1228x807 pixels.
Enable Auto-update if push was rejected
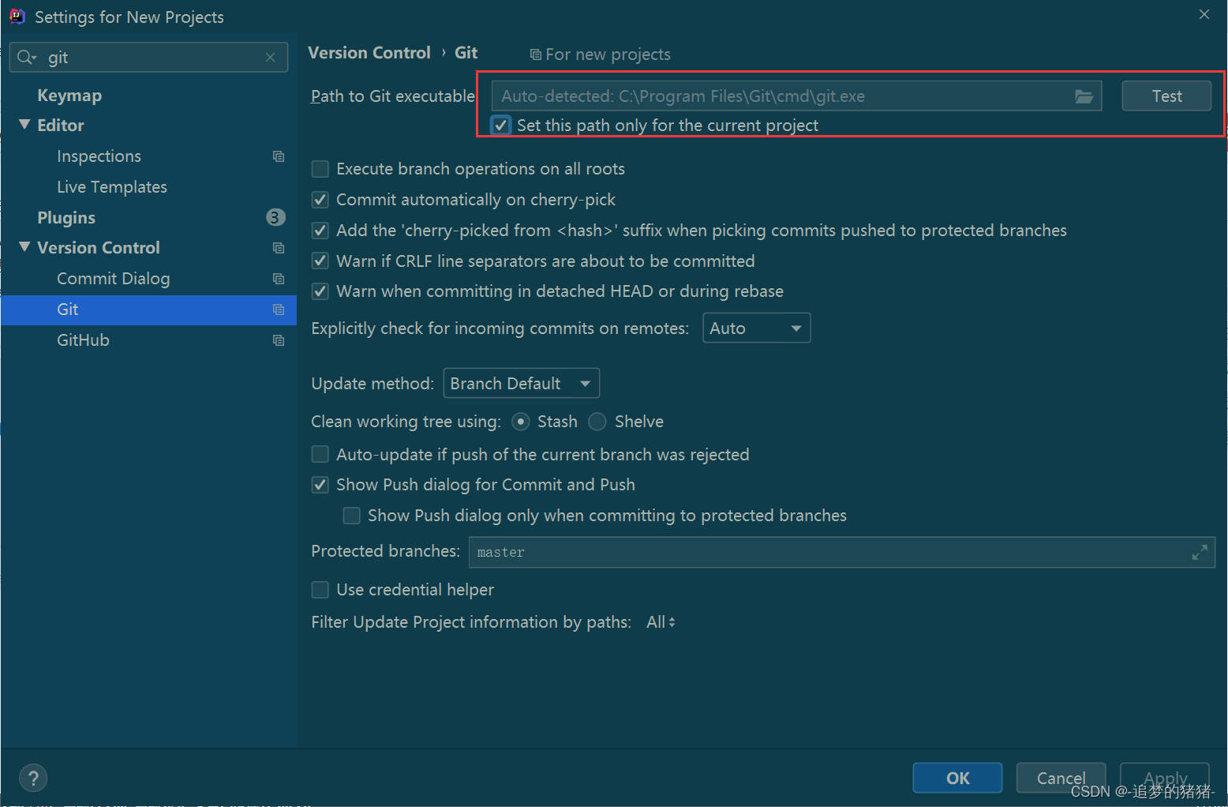(x=320, y=455)
